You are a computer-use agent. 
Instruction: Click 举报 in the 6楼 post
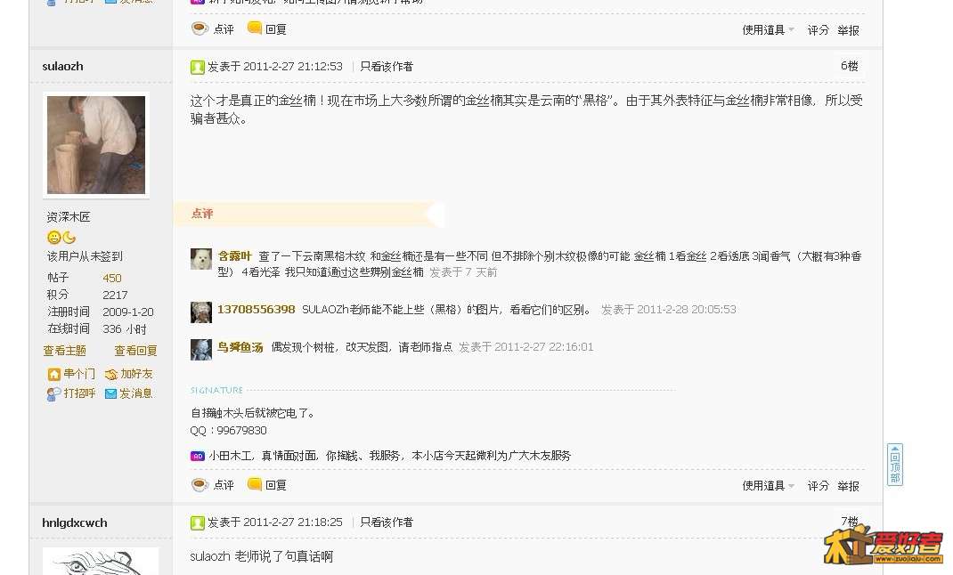point(848,486)
